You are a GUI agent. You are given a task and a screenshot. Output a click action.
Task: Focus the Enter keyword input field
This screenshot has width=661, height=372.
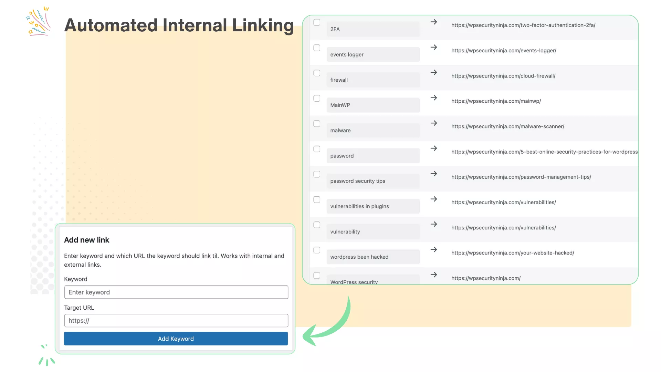pyautogui.click(x=176, y=292)
